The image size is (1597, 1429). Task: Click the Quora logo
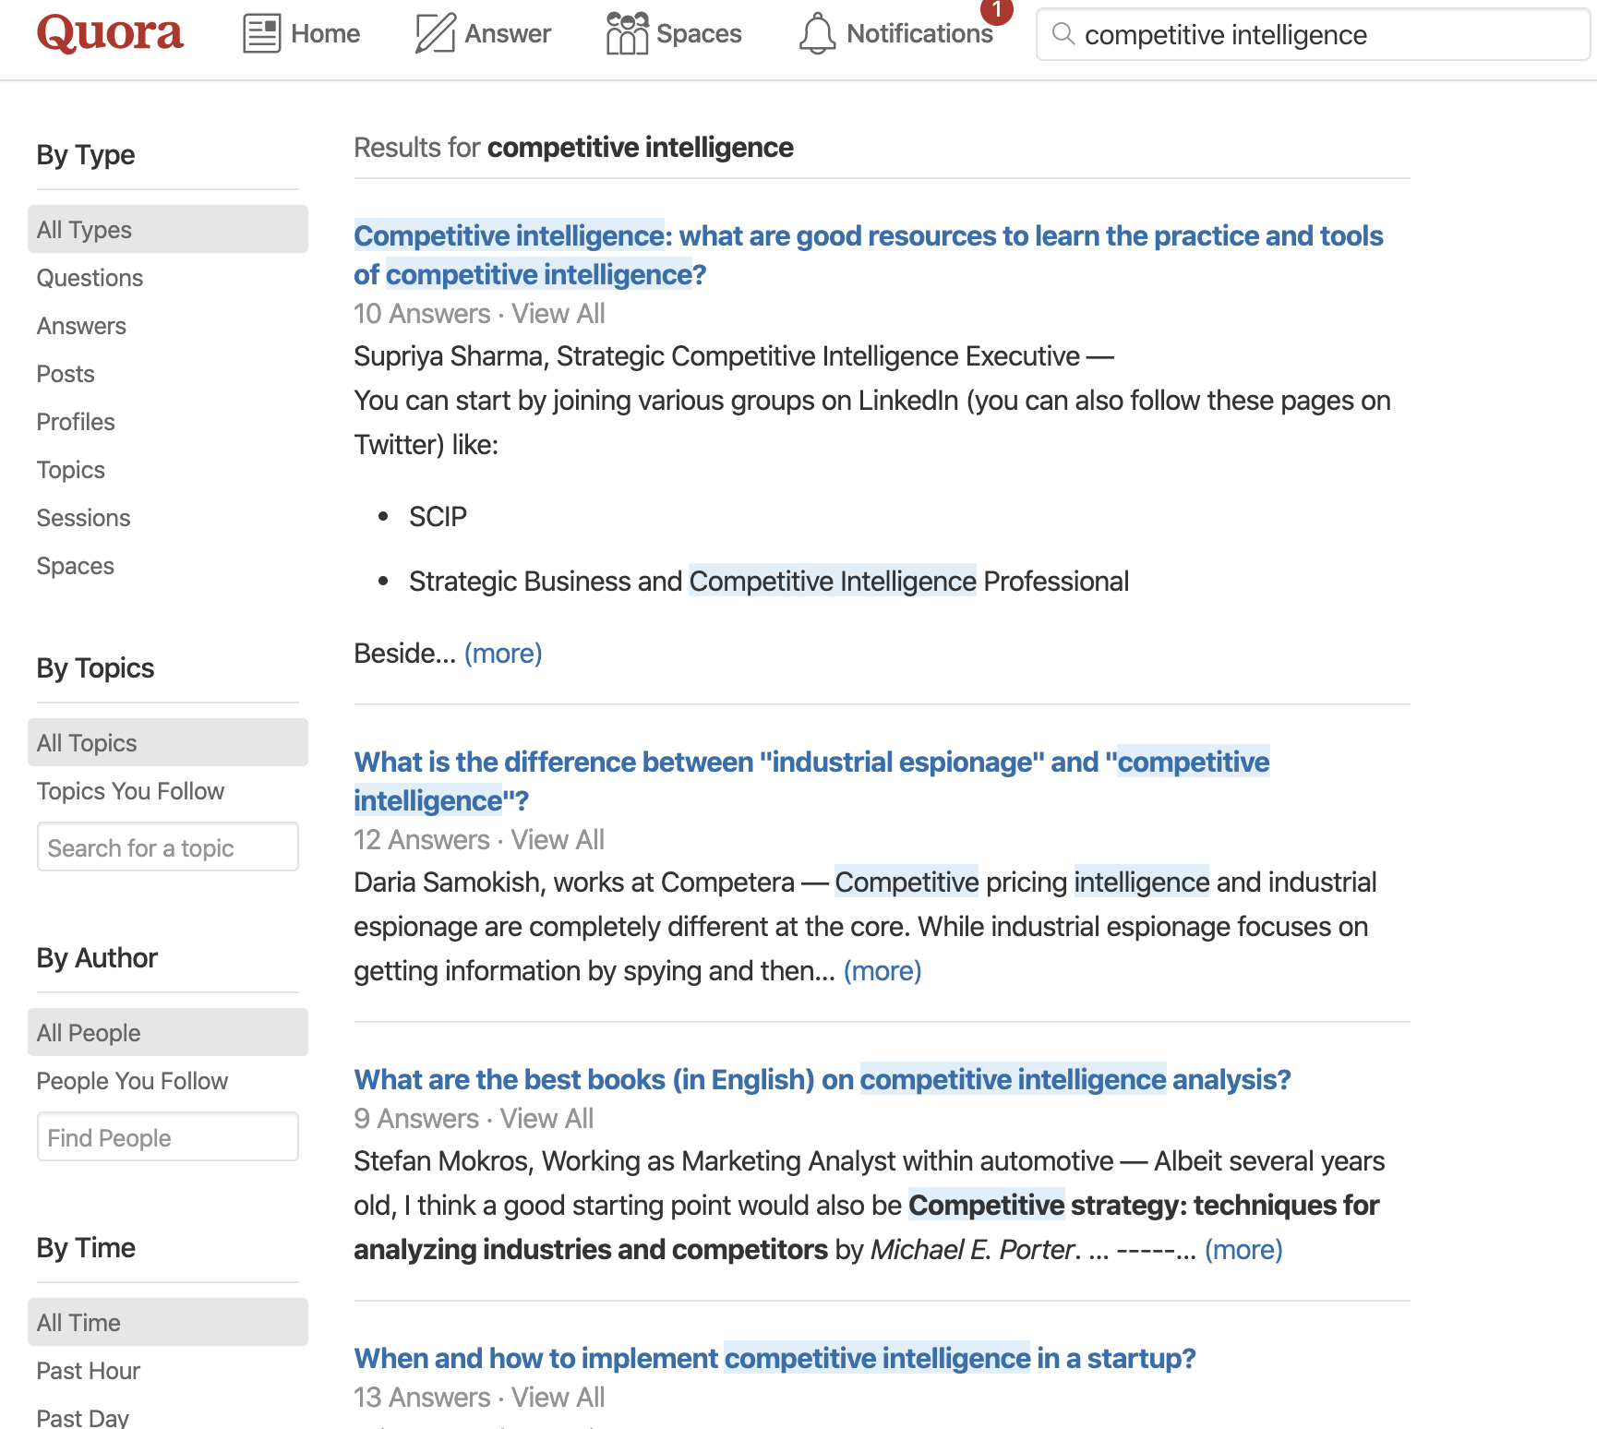click(x=110, y=33)
